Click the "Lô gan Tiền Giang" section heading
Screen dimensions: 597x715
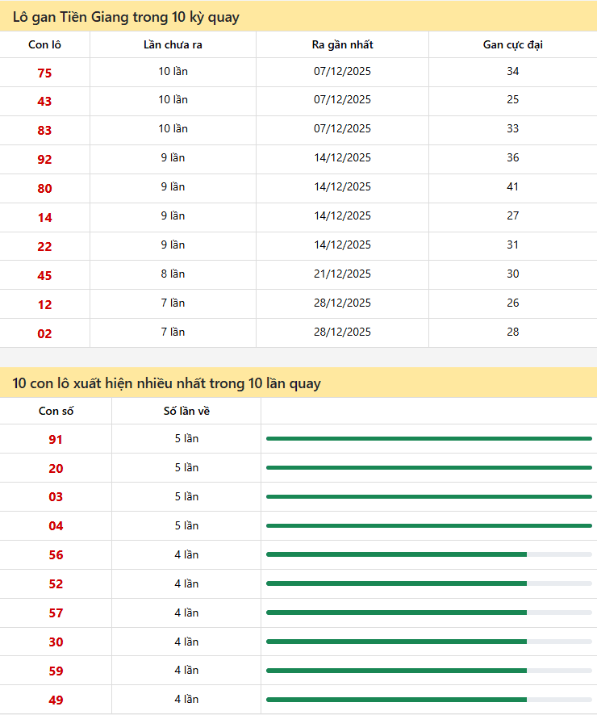[x=126, y=17]
